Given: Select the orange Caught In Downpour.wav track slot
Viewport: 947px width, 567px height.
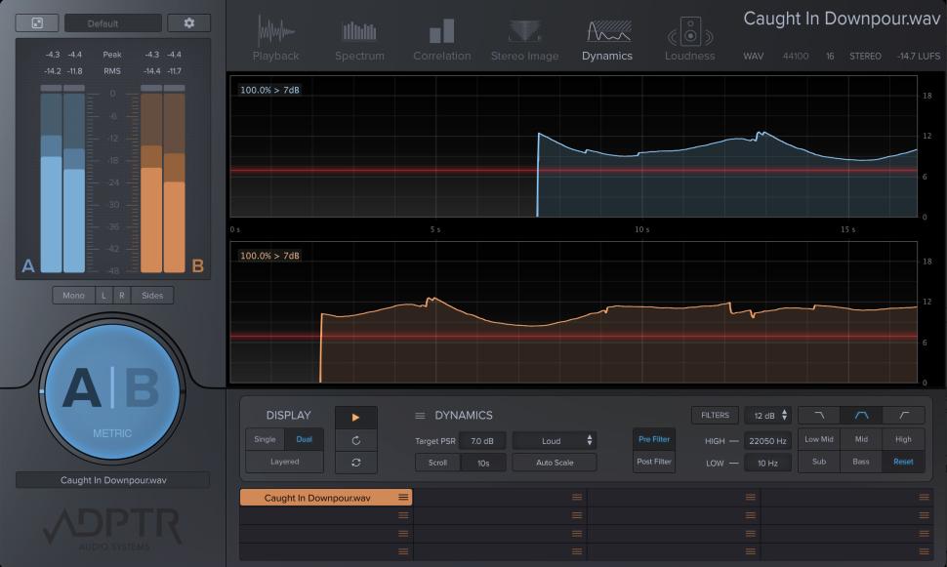Looking at the screenshot, I should [325, 498].
